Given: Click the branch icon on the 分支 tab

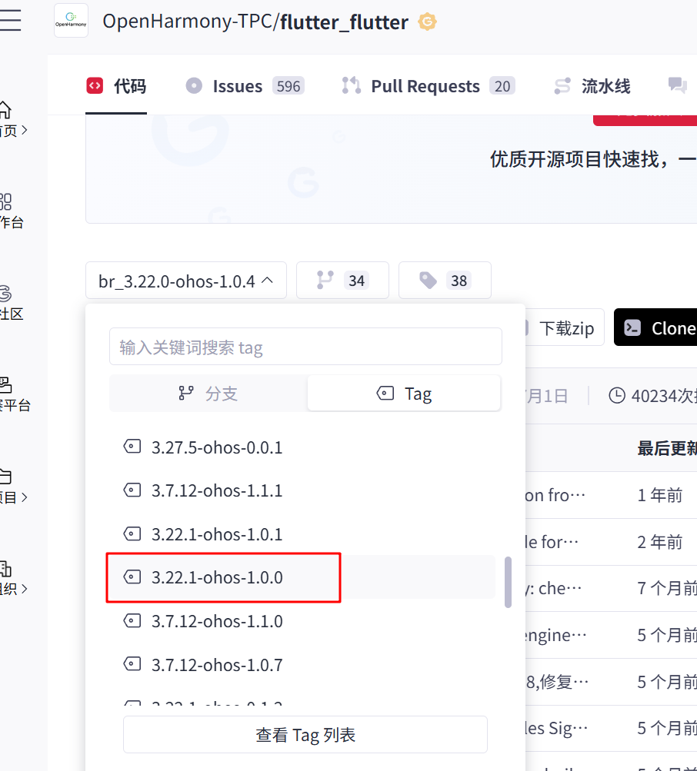Looking at the screenshot, I should pos(186,393).
